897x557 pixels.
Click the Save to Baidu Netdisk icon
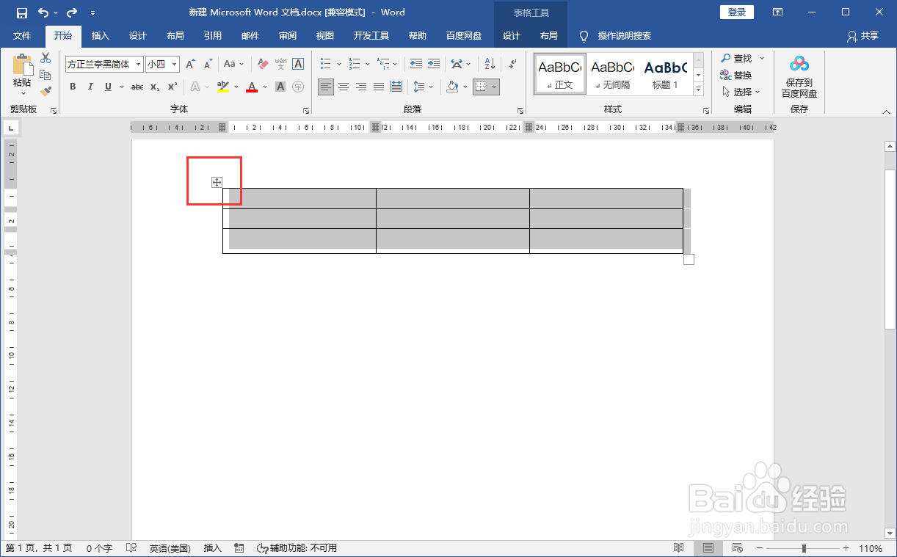(799, 65)
